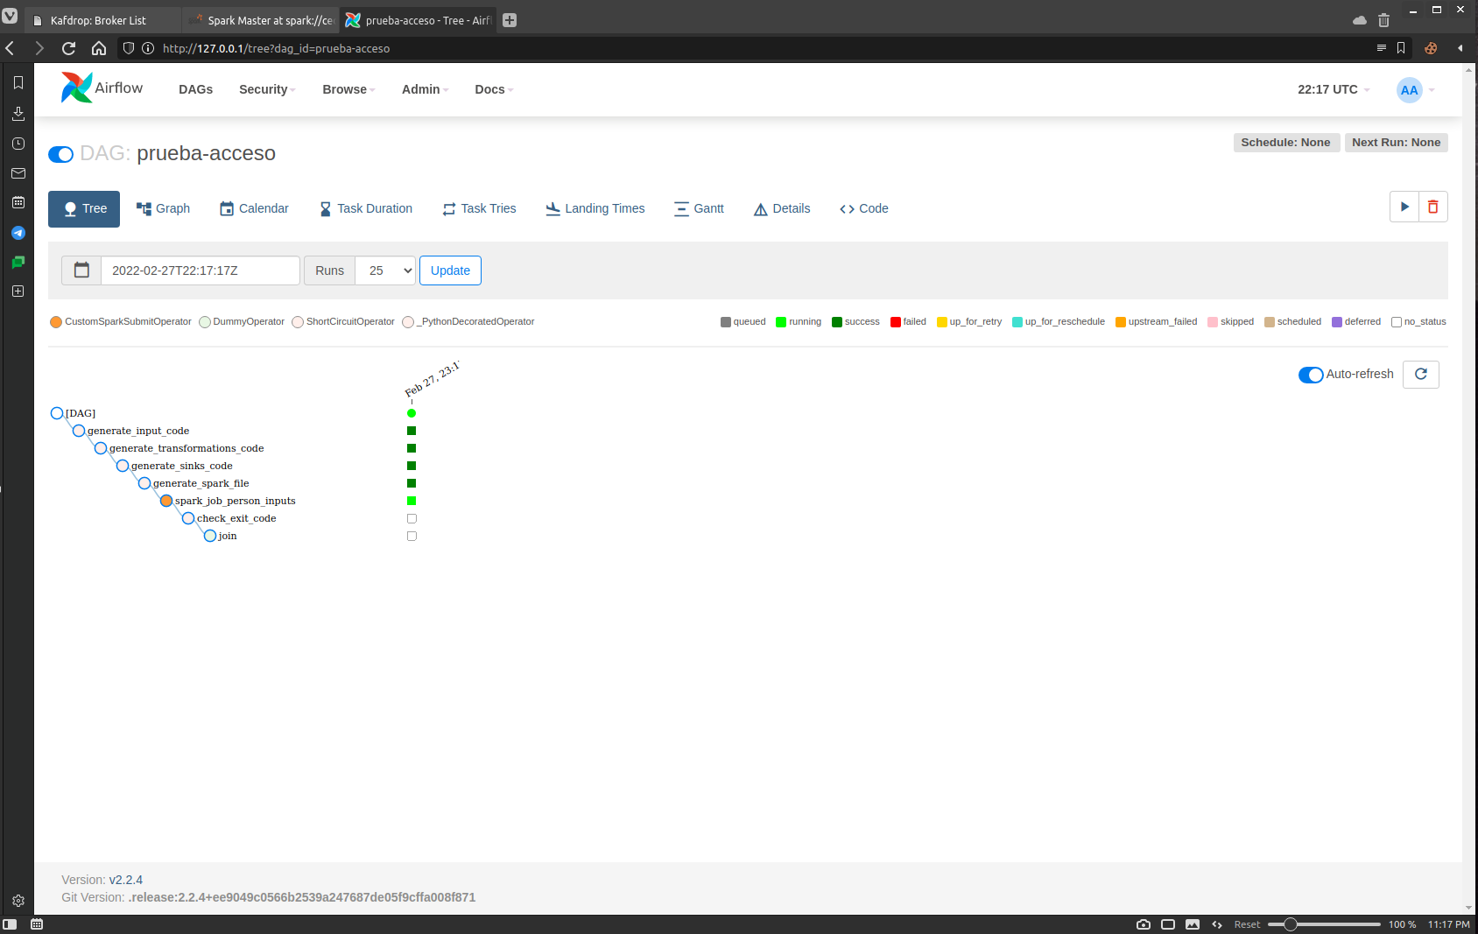Open the downloads panel in the sidebar
Viewport: 1478px width, 934px height.
[18, 113]
